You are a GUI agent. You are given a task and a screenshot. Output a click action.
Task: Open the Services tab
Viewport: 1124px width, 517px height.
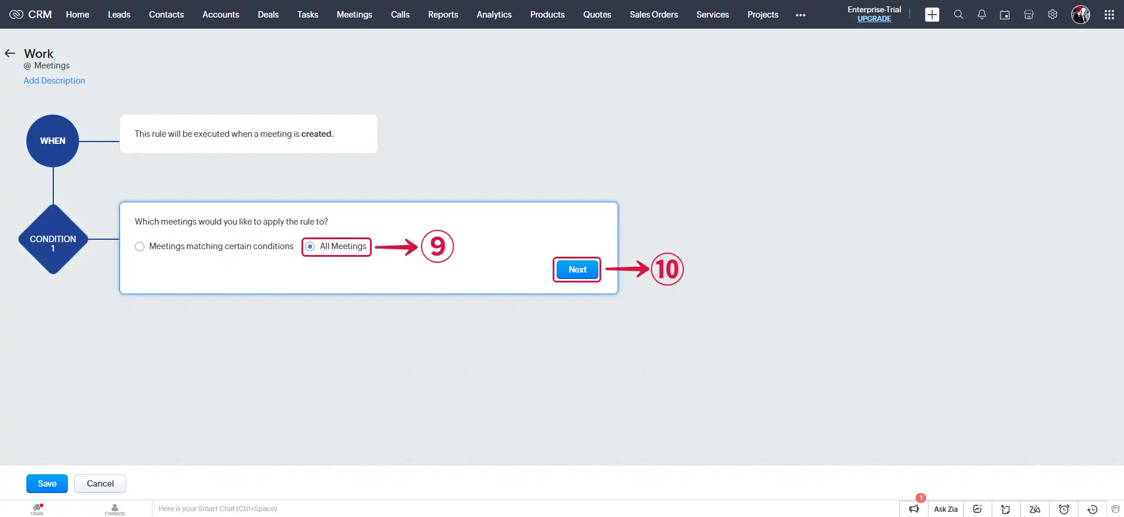click(712, 15)
